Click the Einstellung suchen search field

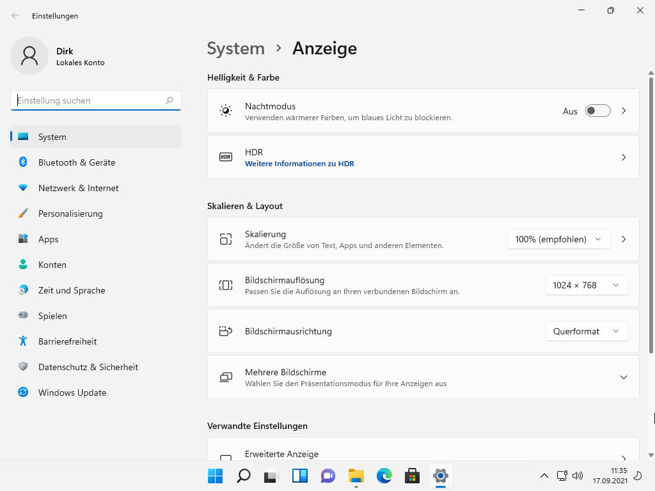[x=90, y=100]
